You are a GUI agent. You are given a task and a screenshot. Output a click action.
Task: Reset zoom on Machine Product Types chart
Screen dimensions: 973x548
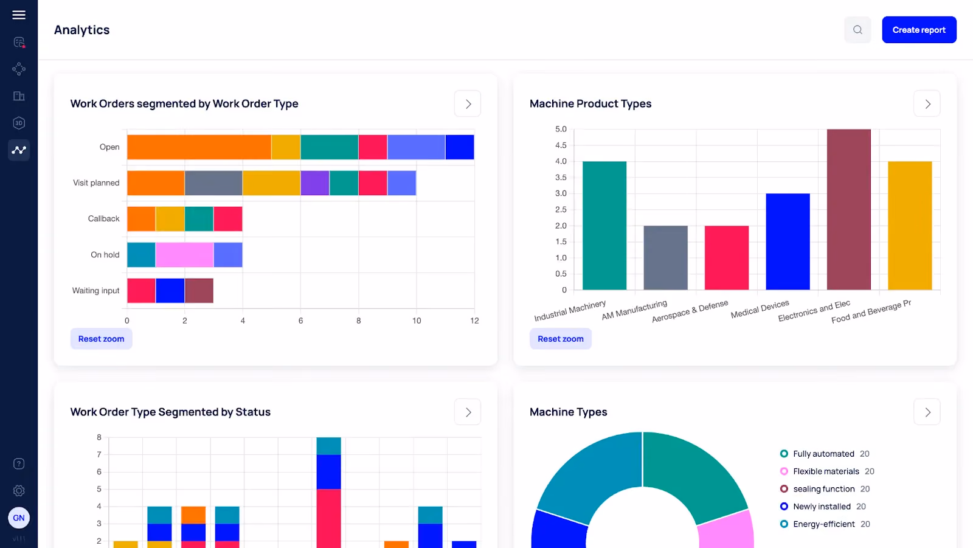(560, 339)
